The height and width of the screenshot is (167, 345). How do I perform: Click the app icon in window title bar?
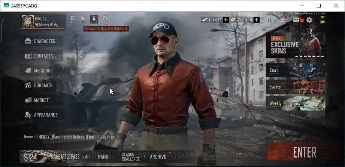pyautogui.click(x=6, y=6)
